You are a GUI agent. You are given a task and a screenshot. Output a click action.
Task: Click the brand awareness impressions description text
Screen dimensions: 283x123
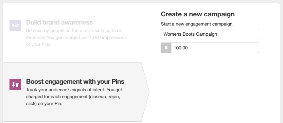[76, 37]
